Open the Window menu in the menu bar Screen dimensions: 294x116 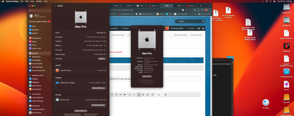click(39, 1)
